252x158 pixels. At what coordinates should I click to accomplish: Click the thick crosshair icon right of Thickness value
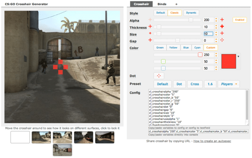coord(222,26)
